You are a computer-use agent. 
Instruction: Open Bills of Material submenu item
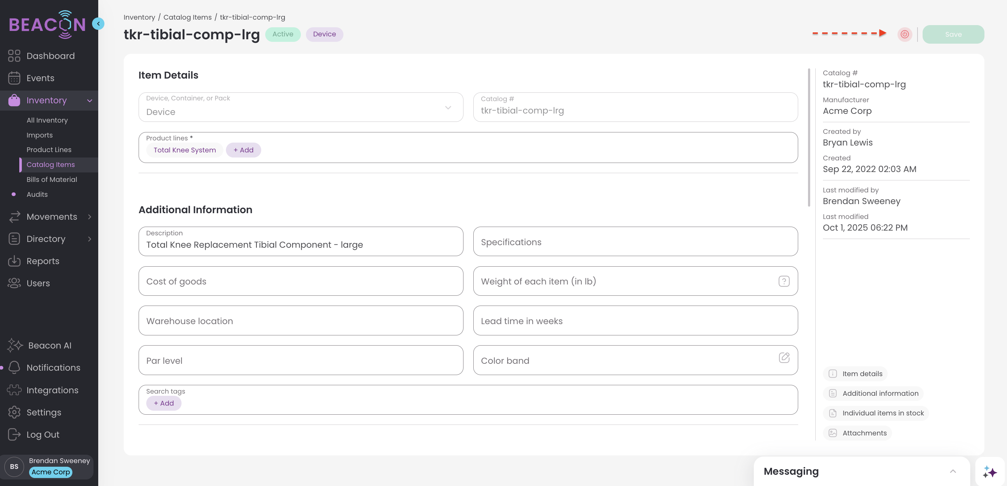point(52,179)
